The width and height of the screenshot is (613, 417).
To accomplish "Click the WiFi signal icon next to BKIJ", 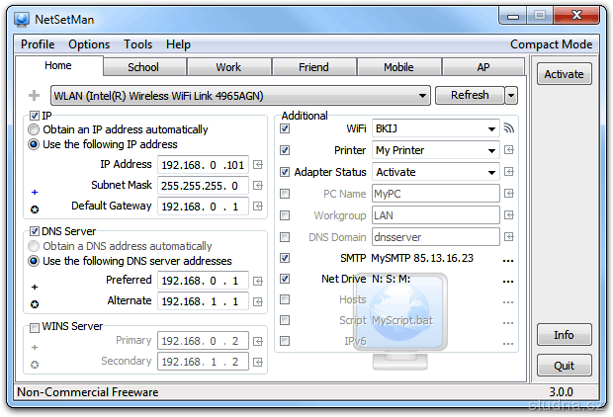I will coord(508,128).
